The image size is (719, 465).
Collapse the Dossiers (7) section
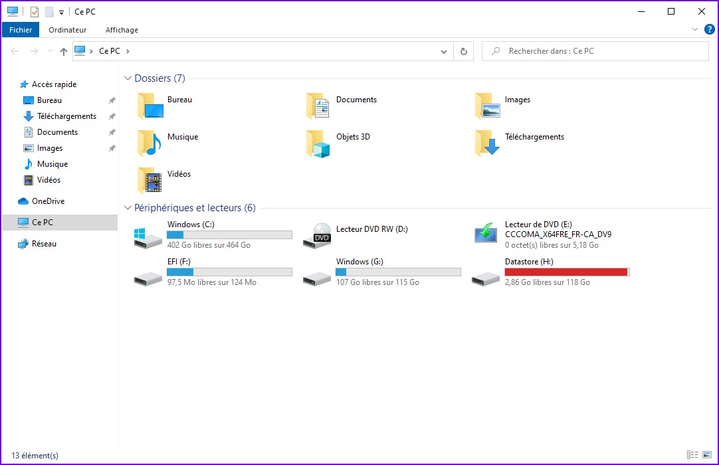point(128,78)
